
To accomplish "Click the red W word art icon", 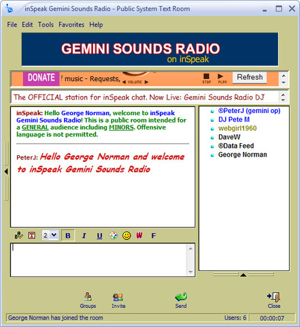I will pyautogui.click(x=139, y=236).
